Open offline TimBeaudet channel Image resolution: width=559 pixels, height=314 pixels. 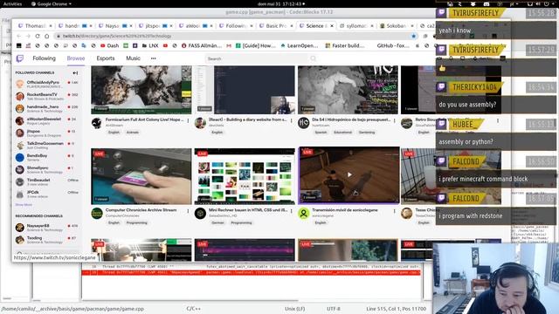click(46, 181)
